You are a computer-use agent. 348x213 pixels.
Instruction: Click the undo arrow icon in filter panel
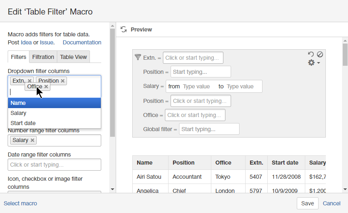[311, 54]
